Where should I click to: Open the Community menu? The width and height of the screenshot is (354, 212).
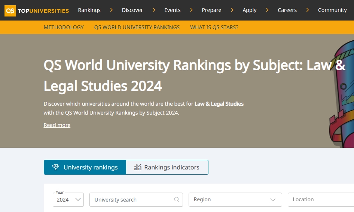click(x=332, y=10)
